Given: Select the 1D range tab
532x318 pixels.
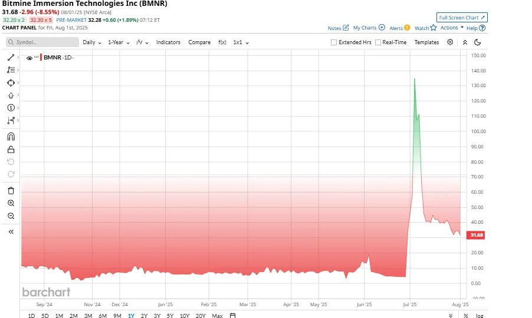Looking at the screenshot, I should [x=31, y=315].
